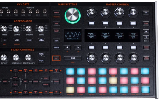The width and height of the screenshot is (159, 99).
Task: Turn the arpeggiator ON button
Action: coord(4,40)
